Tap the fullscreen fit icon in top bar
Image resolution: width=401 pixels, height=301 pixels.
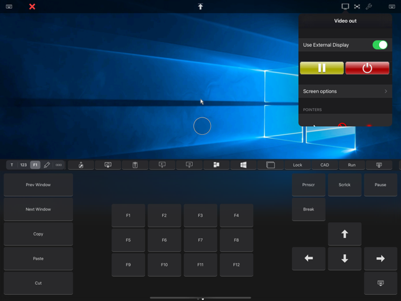click(357, 6)
